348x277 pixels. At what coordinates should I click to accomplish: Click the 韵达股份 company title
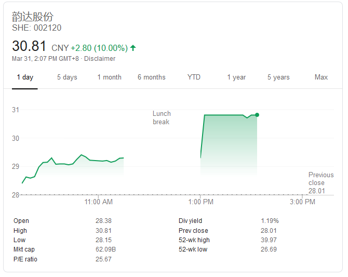[33, 16]
